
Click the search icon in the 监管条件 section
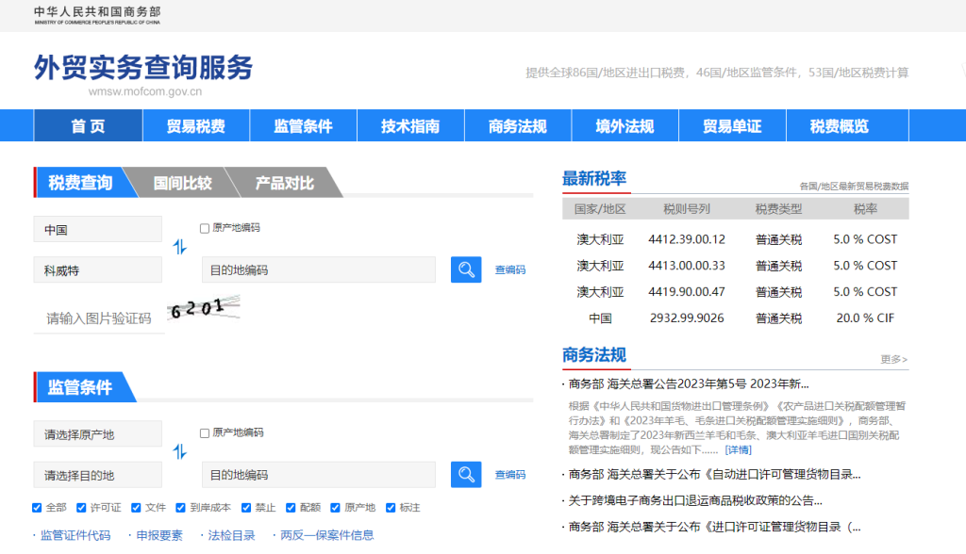click(x=466, y=475)
